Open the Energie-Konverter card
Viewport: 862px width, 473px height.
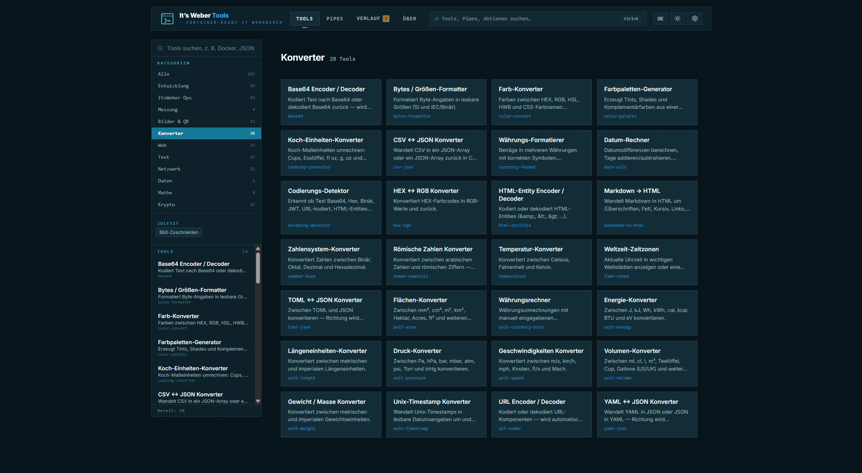647,313
